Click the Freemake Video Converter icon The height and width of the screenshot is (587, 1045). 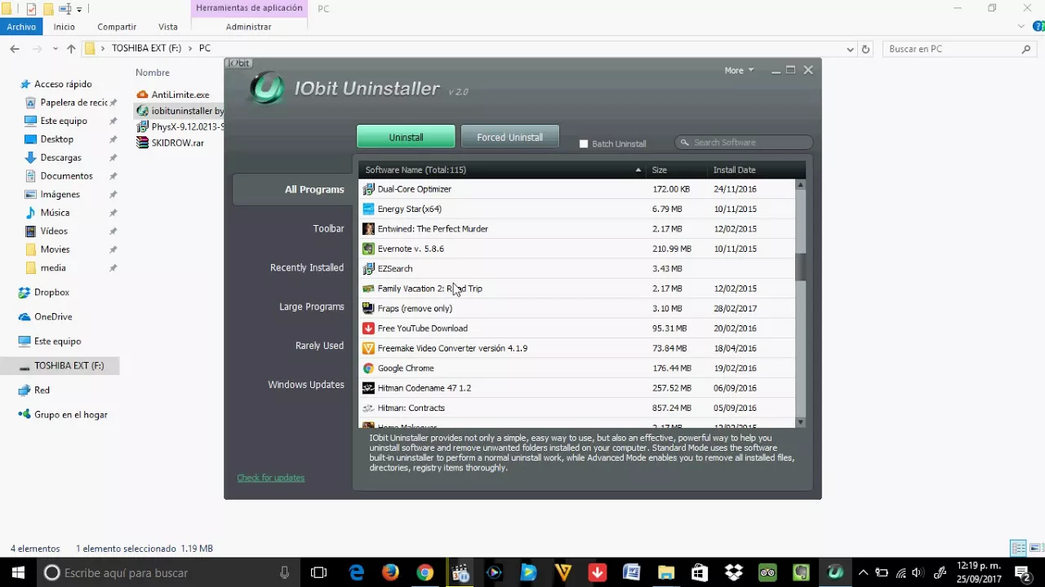[368, 348]
